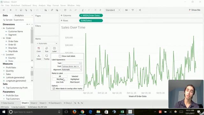Viewport: 204px width, 115px height.
Task: Click the Tableau home logo icon in toolbar
Action: coord(4,10)
